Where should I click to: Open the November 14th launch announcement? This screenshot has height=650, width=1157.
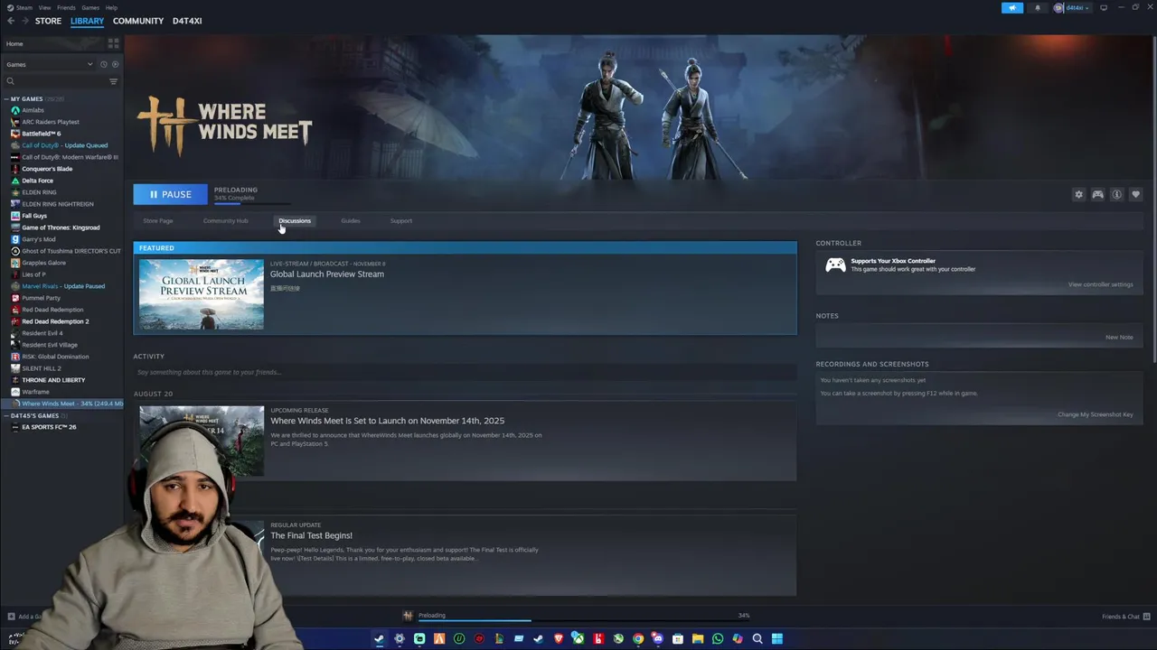point(387,421)
